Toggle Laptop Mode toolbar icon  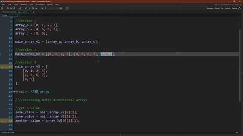pos(67,8)
